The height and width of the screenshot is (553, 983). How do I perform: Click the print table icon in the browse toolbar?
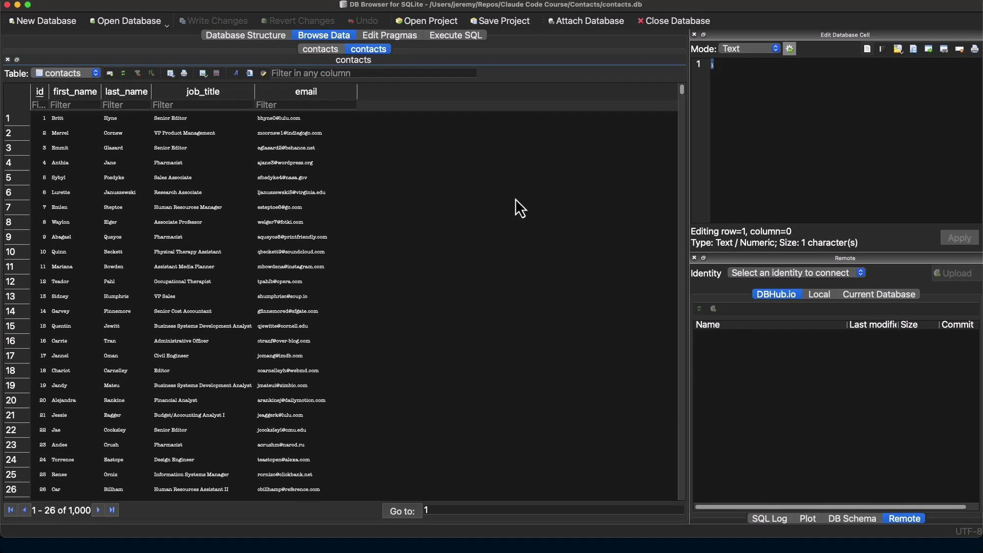coord(184,73)
